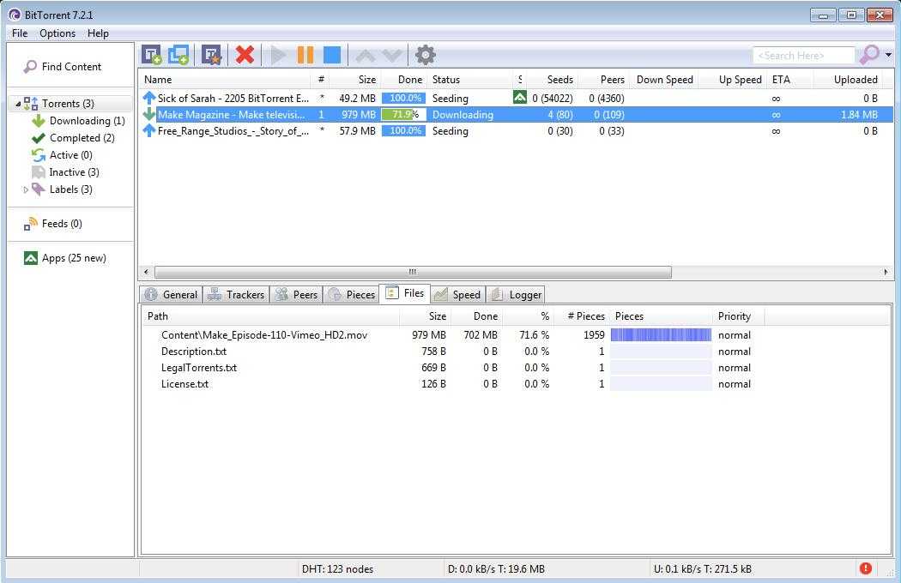This screenshot has width=901, height=583.
Task: Switch to the General tab
Action: [x=172, y=295]
